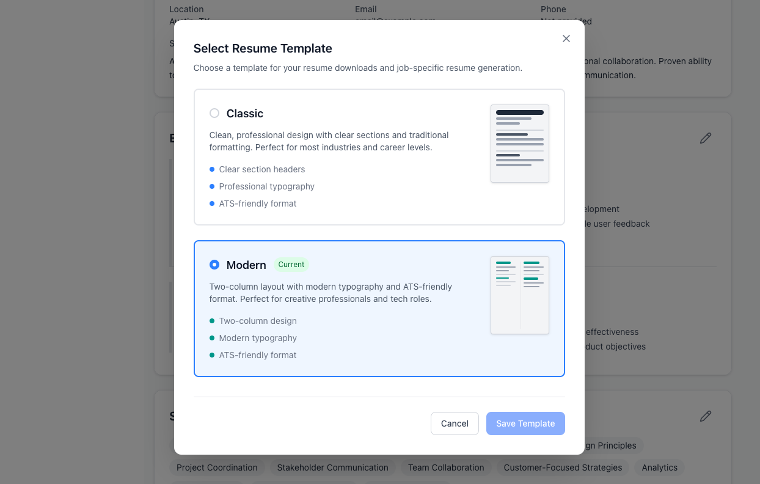Click the Save Template button
This screenshot has height=484, width=760.
coord(525,424)
